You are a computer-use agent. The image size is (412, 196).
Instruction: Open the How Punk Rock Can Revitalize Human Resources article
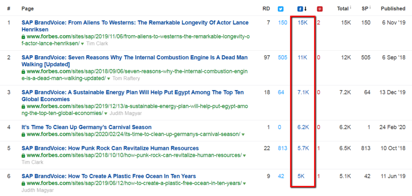click(110, 149)
